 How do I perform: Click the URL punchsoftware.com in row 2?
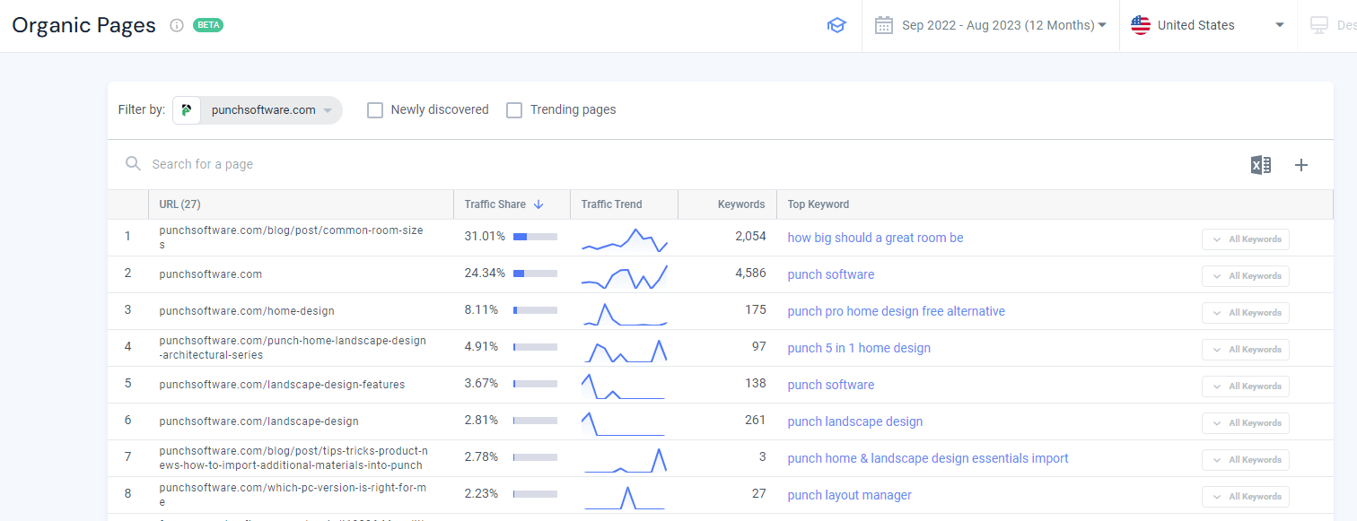click(x=210, y=274)
